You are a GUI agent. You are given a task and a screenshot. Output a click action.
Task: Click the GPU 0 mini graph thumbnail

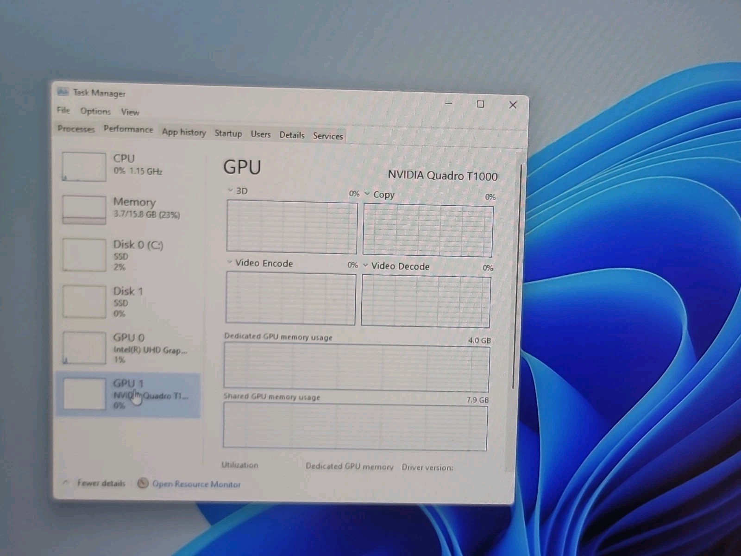(84, 348)
